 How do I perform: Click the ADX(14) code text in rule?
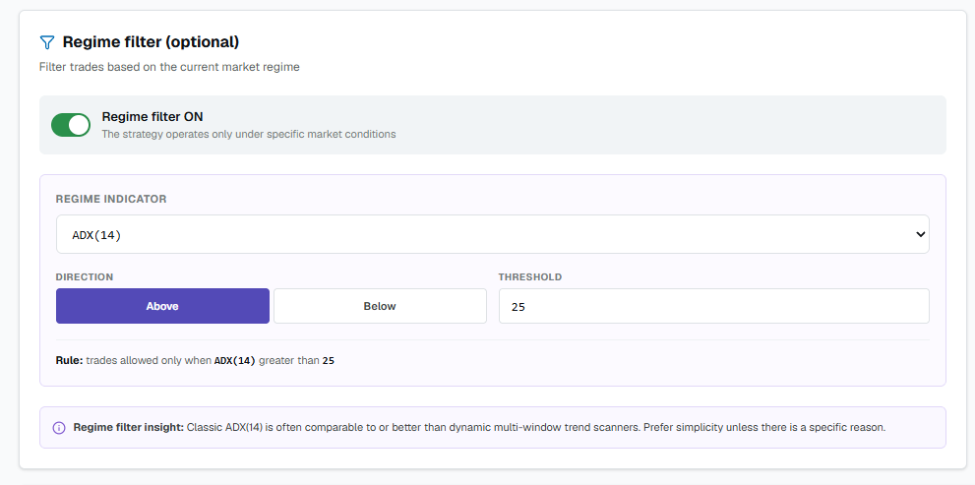click(x=235, y=360)
